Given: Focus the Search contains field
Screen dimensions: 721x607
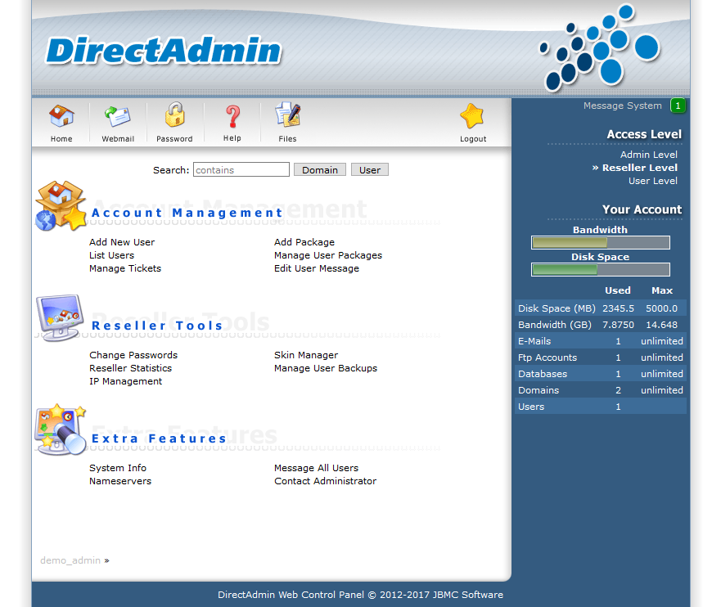Looking at the screenshot, I should (241, 169).
